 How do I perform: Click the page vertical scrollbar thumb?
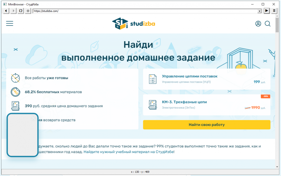point(277,25)
